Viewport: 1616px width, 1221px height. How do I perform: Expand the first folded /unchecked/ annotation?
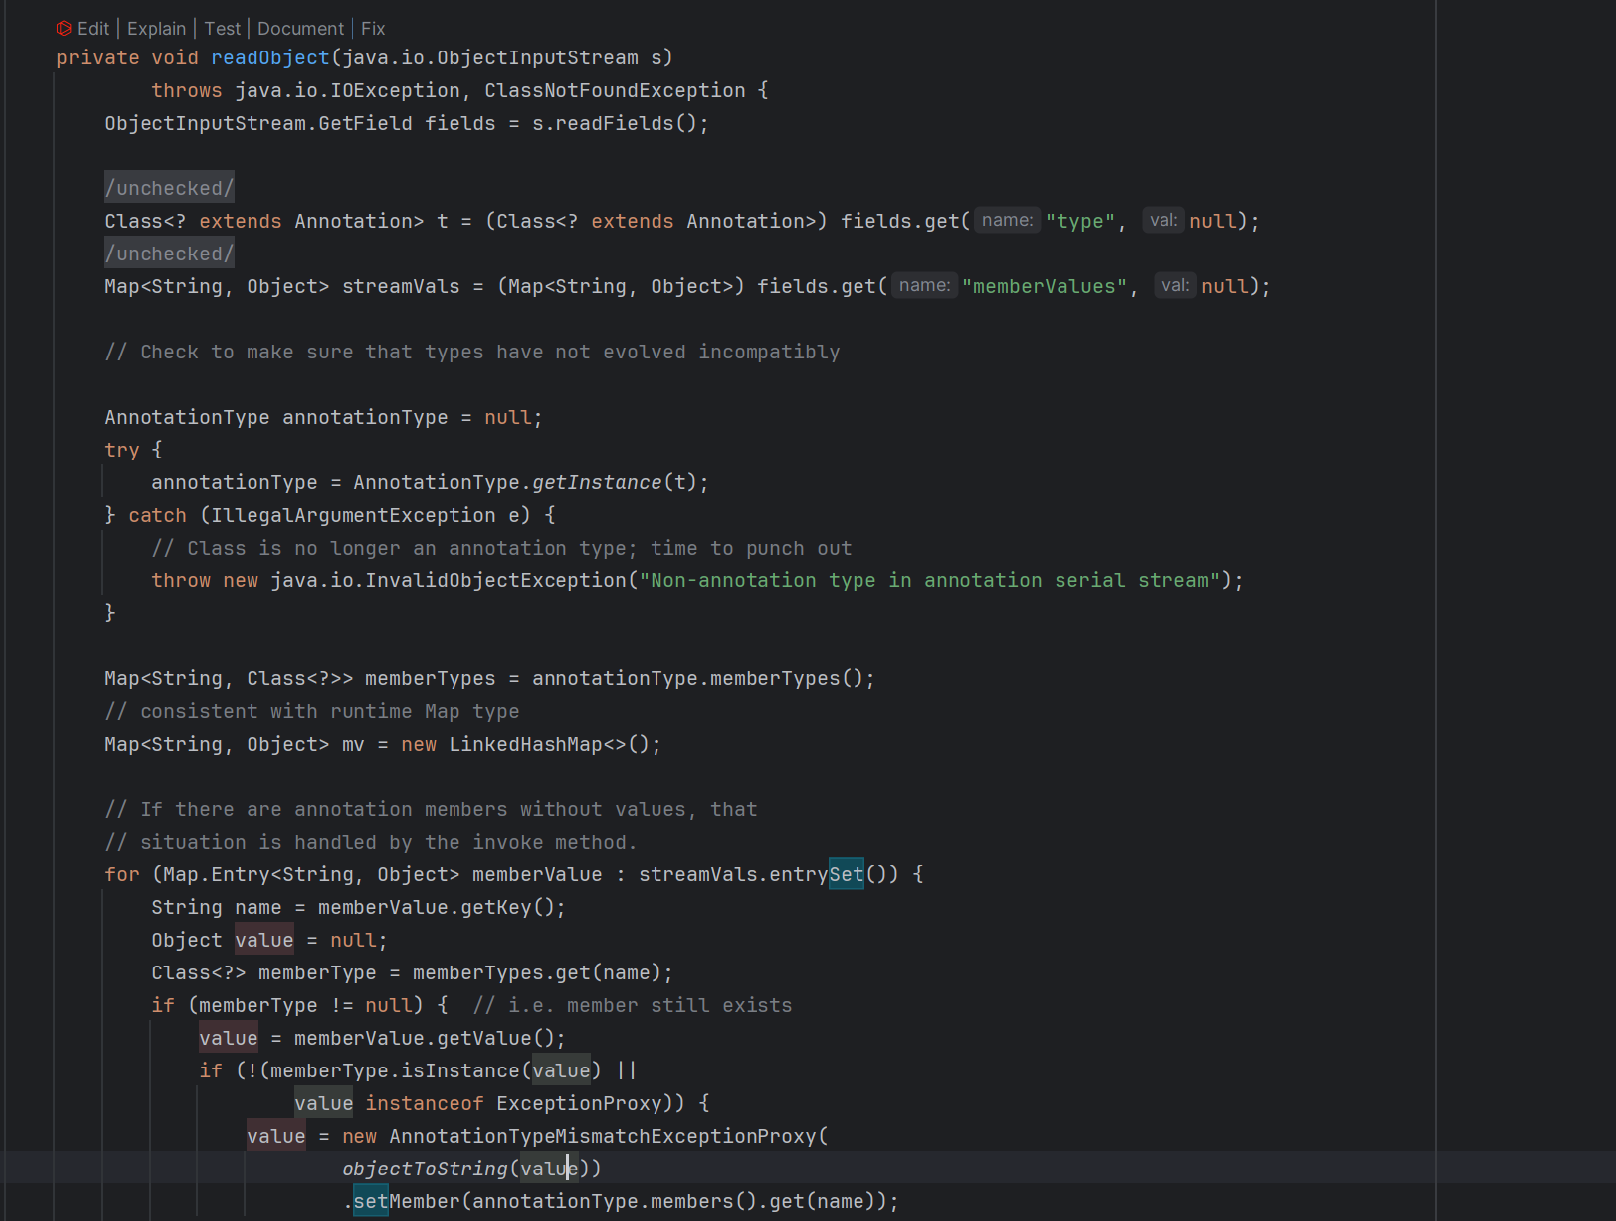[x=169, y=188]
